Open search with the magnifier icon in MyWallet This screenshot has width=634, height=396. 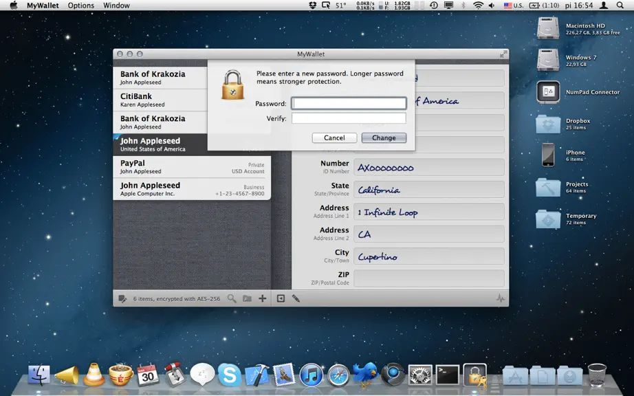pos(232,298)
